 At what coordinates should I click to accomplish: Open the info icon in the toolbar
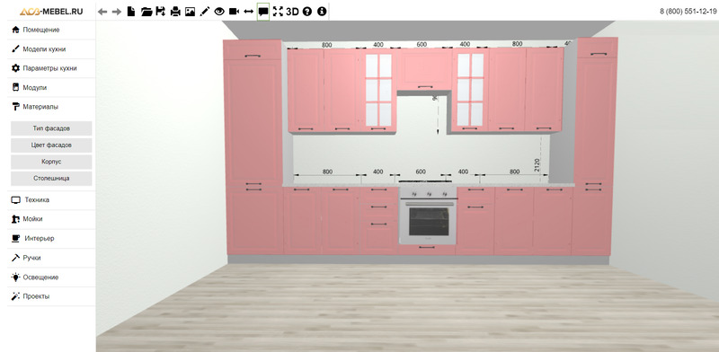point(322,12)
